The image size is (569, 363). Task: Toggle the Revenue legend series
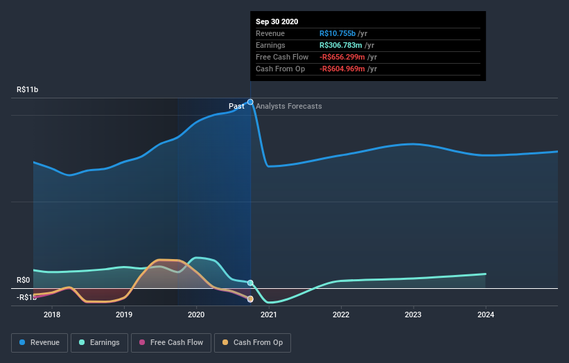point(40,343)
